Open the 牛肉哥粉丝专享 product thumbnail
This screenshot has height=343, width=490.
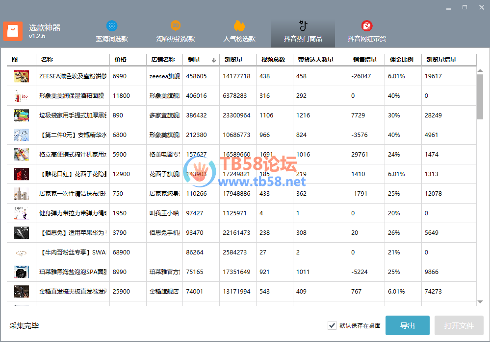coord(22,252)
